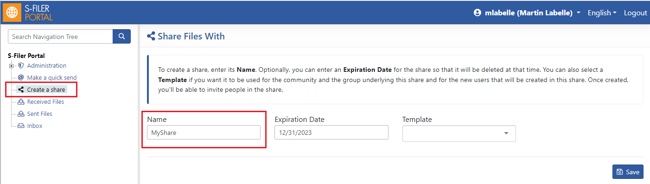Click the Expiration Date field
The image size is (650, 184).
click(331, 133)
